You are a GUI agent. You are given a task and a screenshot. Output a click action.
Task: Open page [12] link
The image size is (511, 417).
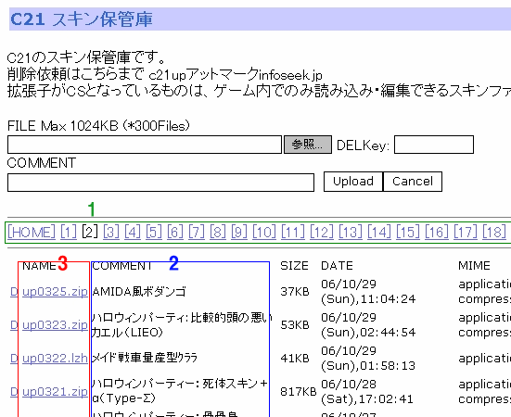(322, 232)
